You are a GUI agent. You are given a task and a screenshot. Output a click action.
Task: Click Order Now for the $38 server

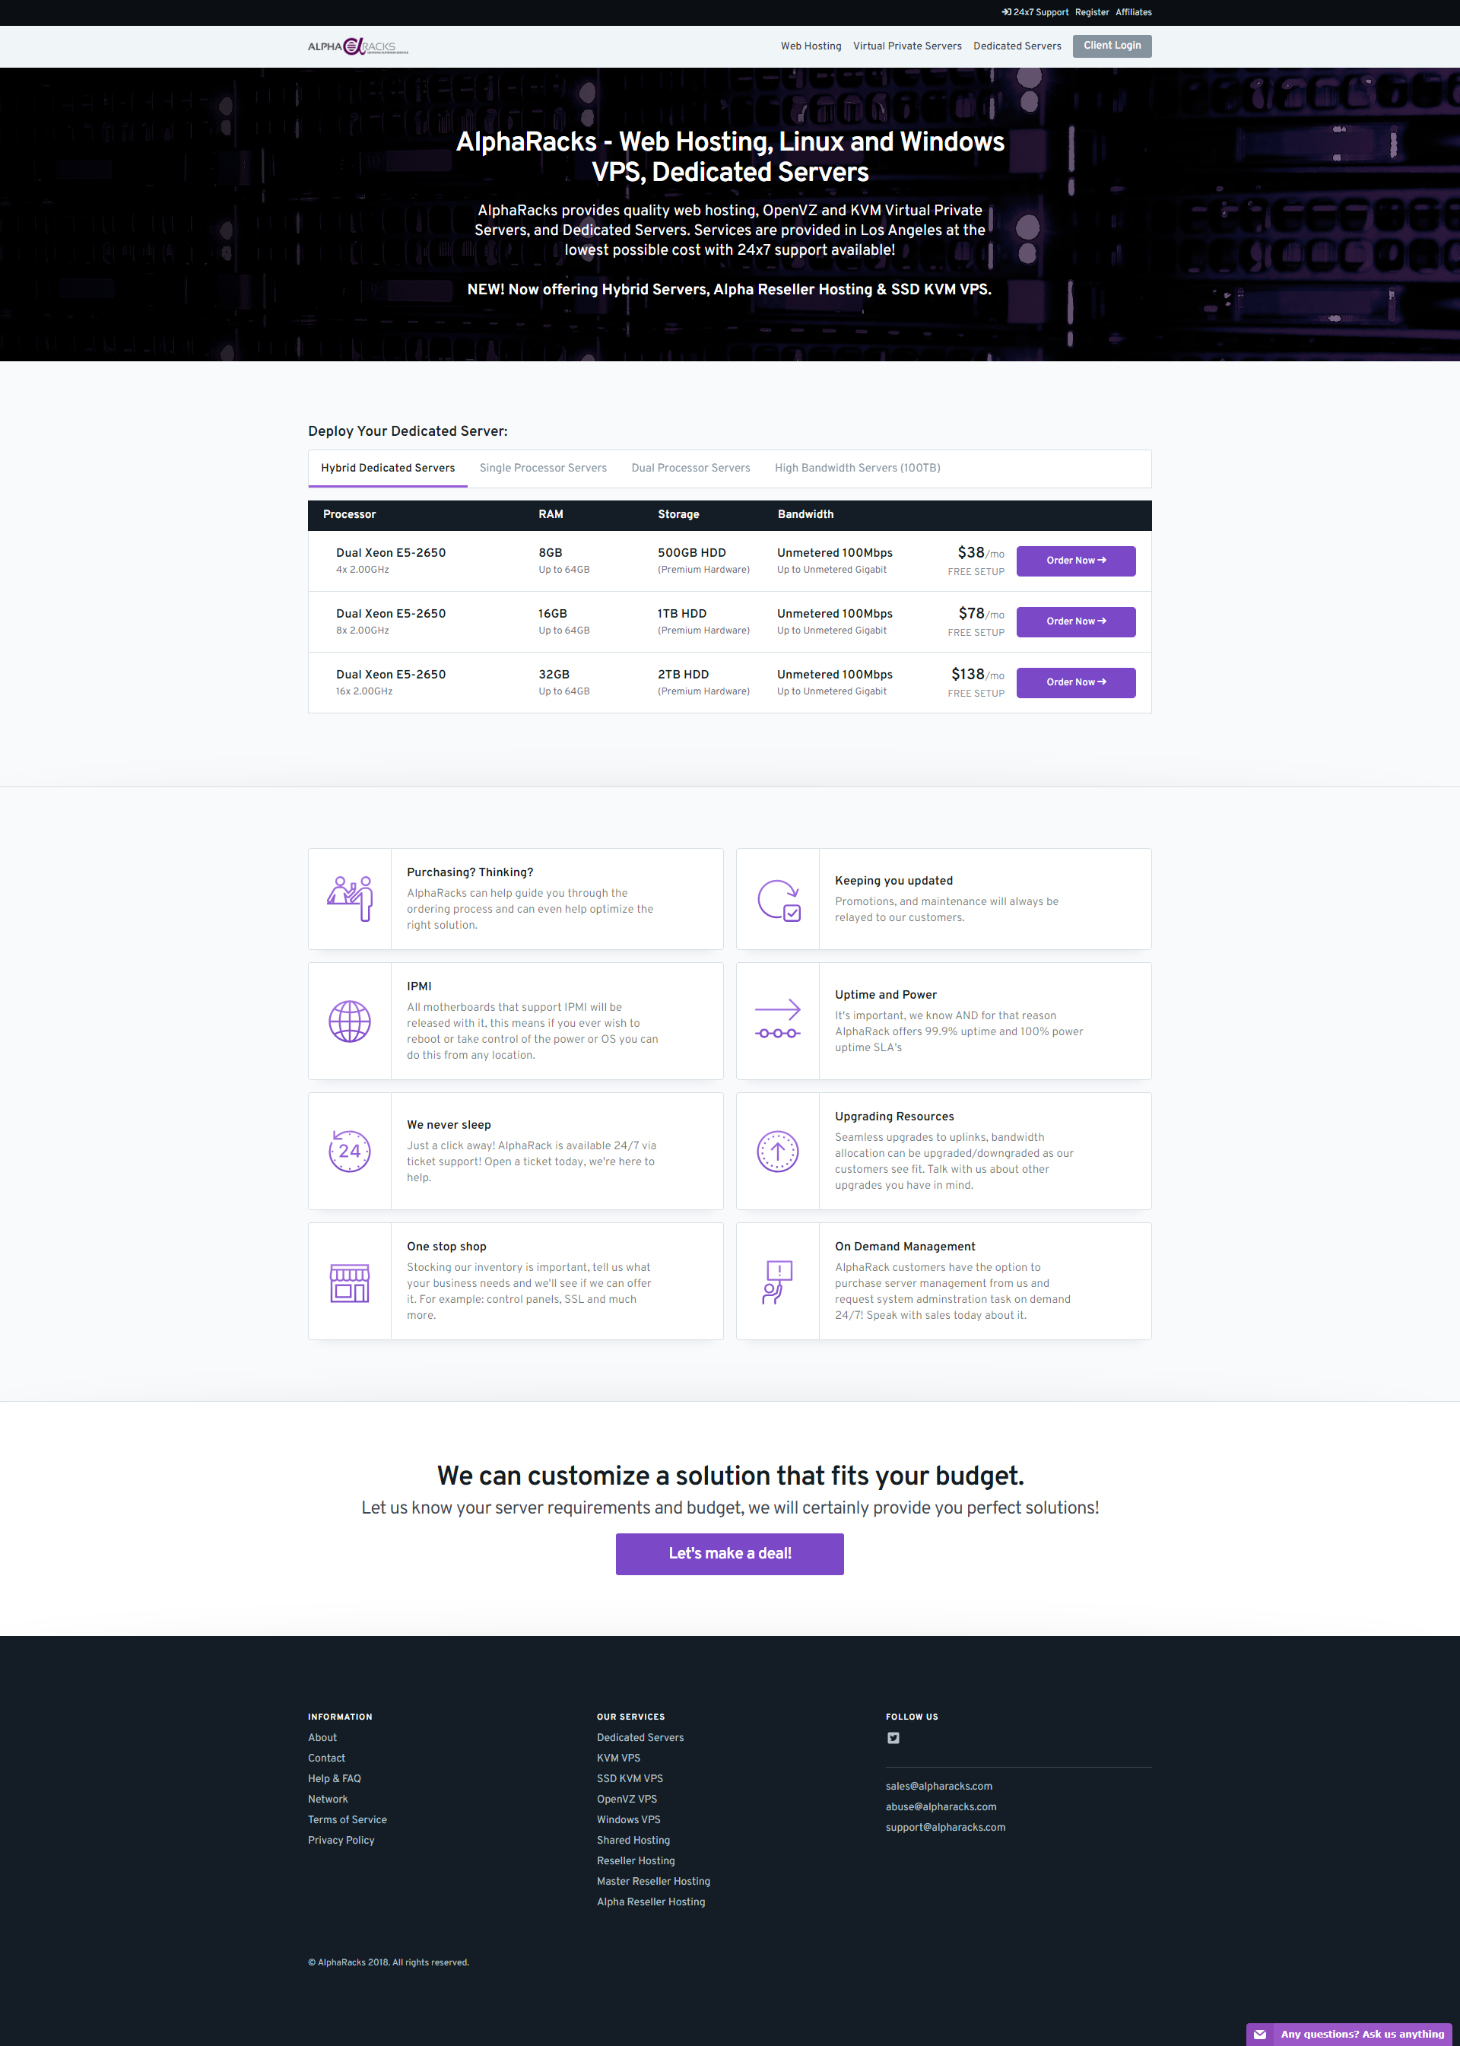[1075, 561]
